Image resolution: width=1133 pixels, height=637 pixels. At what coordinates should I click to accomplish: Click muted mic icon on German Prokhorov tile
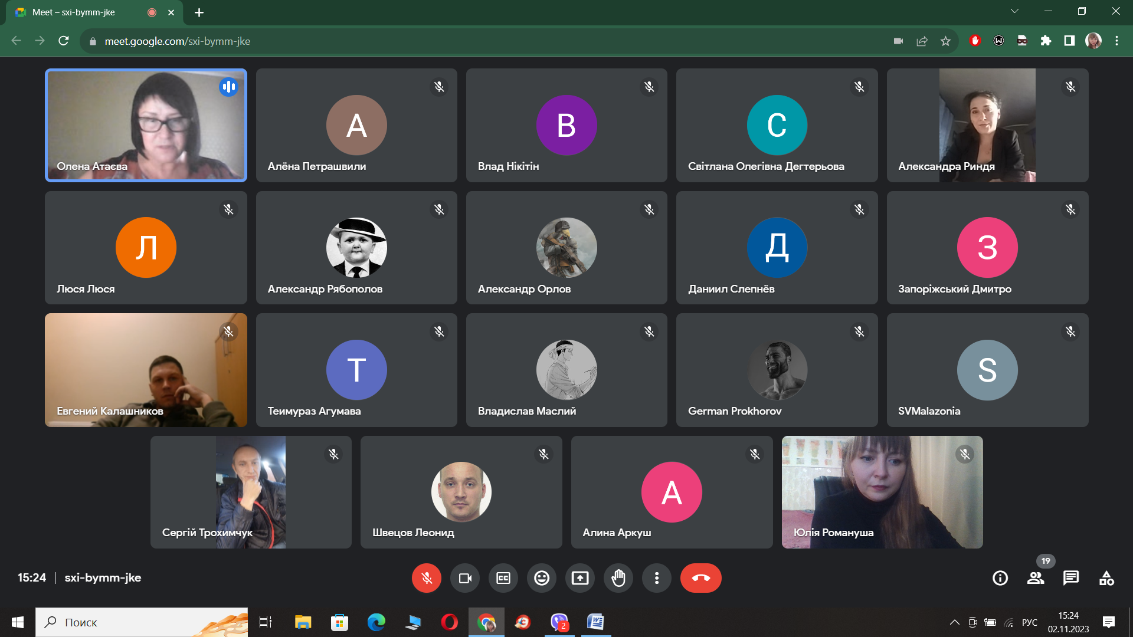point(859,331)
